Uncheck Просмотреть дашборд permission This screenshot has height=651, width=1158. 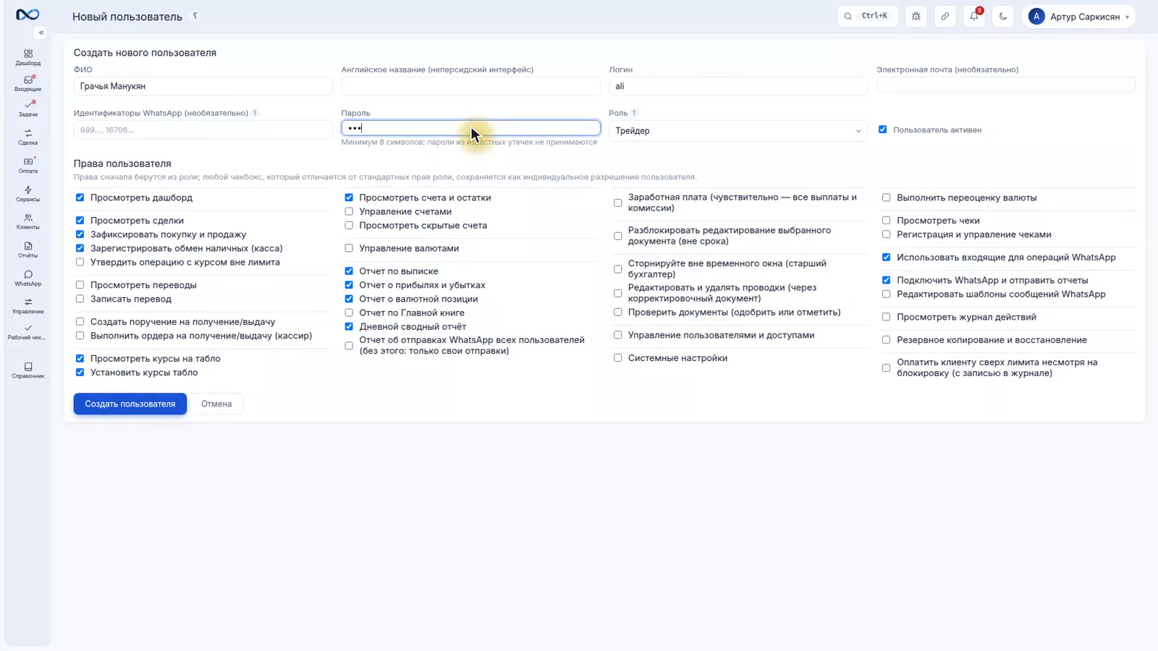pyautogui.click(x=80, y=197)
